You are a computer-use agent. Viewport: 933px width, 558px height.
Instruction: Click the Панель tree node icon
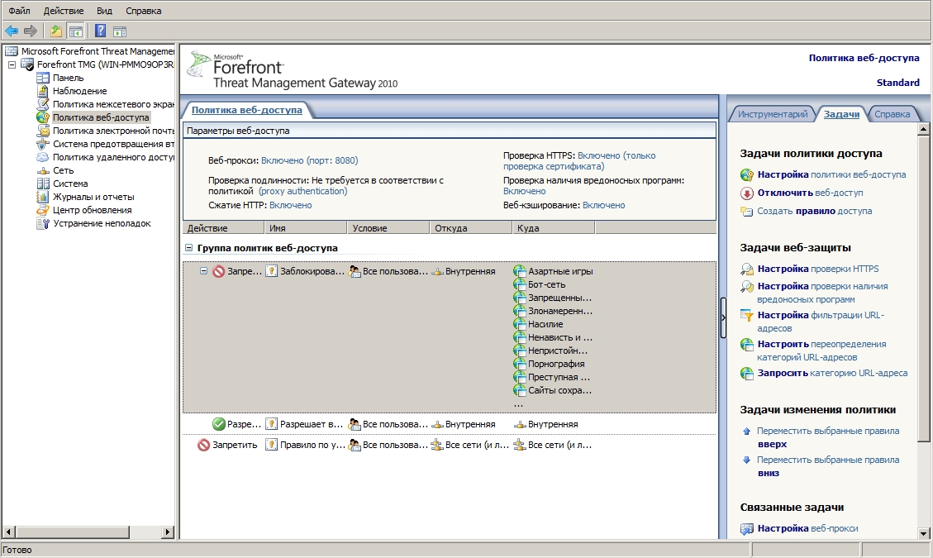pyautogui.click(x=43, y=78)
